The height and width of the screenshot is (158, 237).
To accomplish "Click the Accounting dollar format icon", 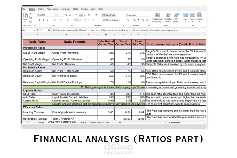I will click(128, 20).
